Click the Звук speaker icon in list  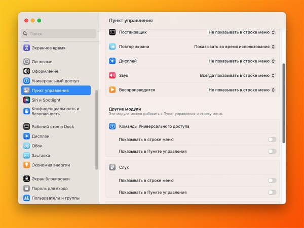[112, 75]
